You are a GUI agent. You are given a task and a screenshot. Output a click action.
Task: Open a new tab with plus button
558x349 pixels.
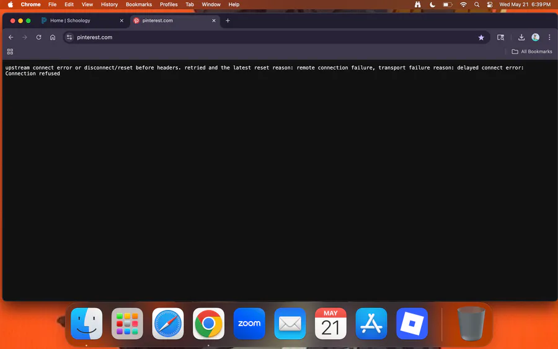tap(228, 20)
